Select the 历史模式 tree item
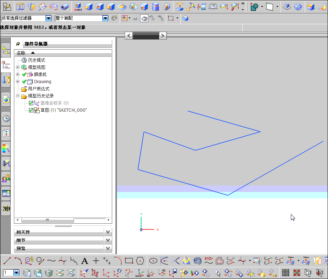Image resolution: width=328 pixels, height=279 pixels. [x=36, y=60]
